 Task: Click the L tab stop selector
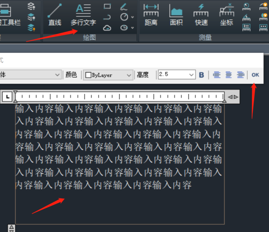click(7, 97)
